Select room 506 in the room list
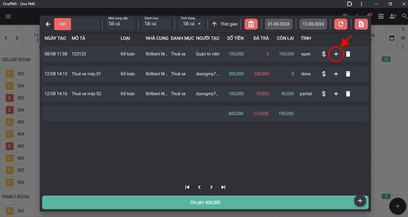This screenshot has width=408, height=217. tap(21, 182)
